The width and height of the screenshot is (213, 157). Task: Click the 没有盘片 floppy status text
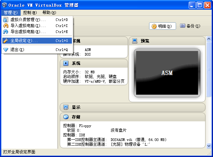click(118, 130)
